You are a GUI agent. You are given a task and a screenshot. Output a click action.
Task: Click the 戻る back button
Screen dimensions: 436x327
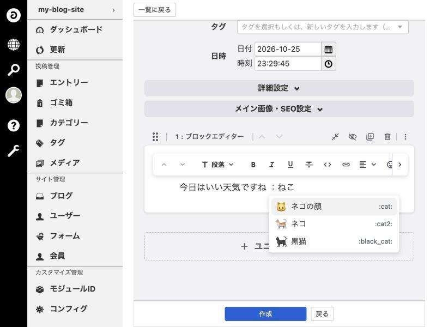pos(322,314)
